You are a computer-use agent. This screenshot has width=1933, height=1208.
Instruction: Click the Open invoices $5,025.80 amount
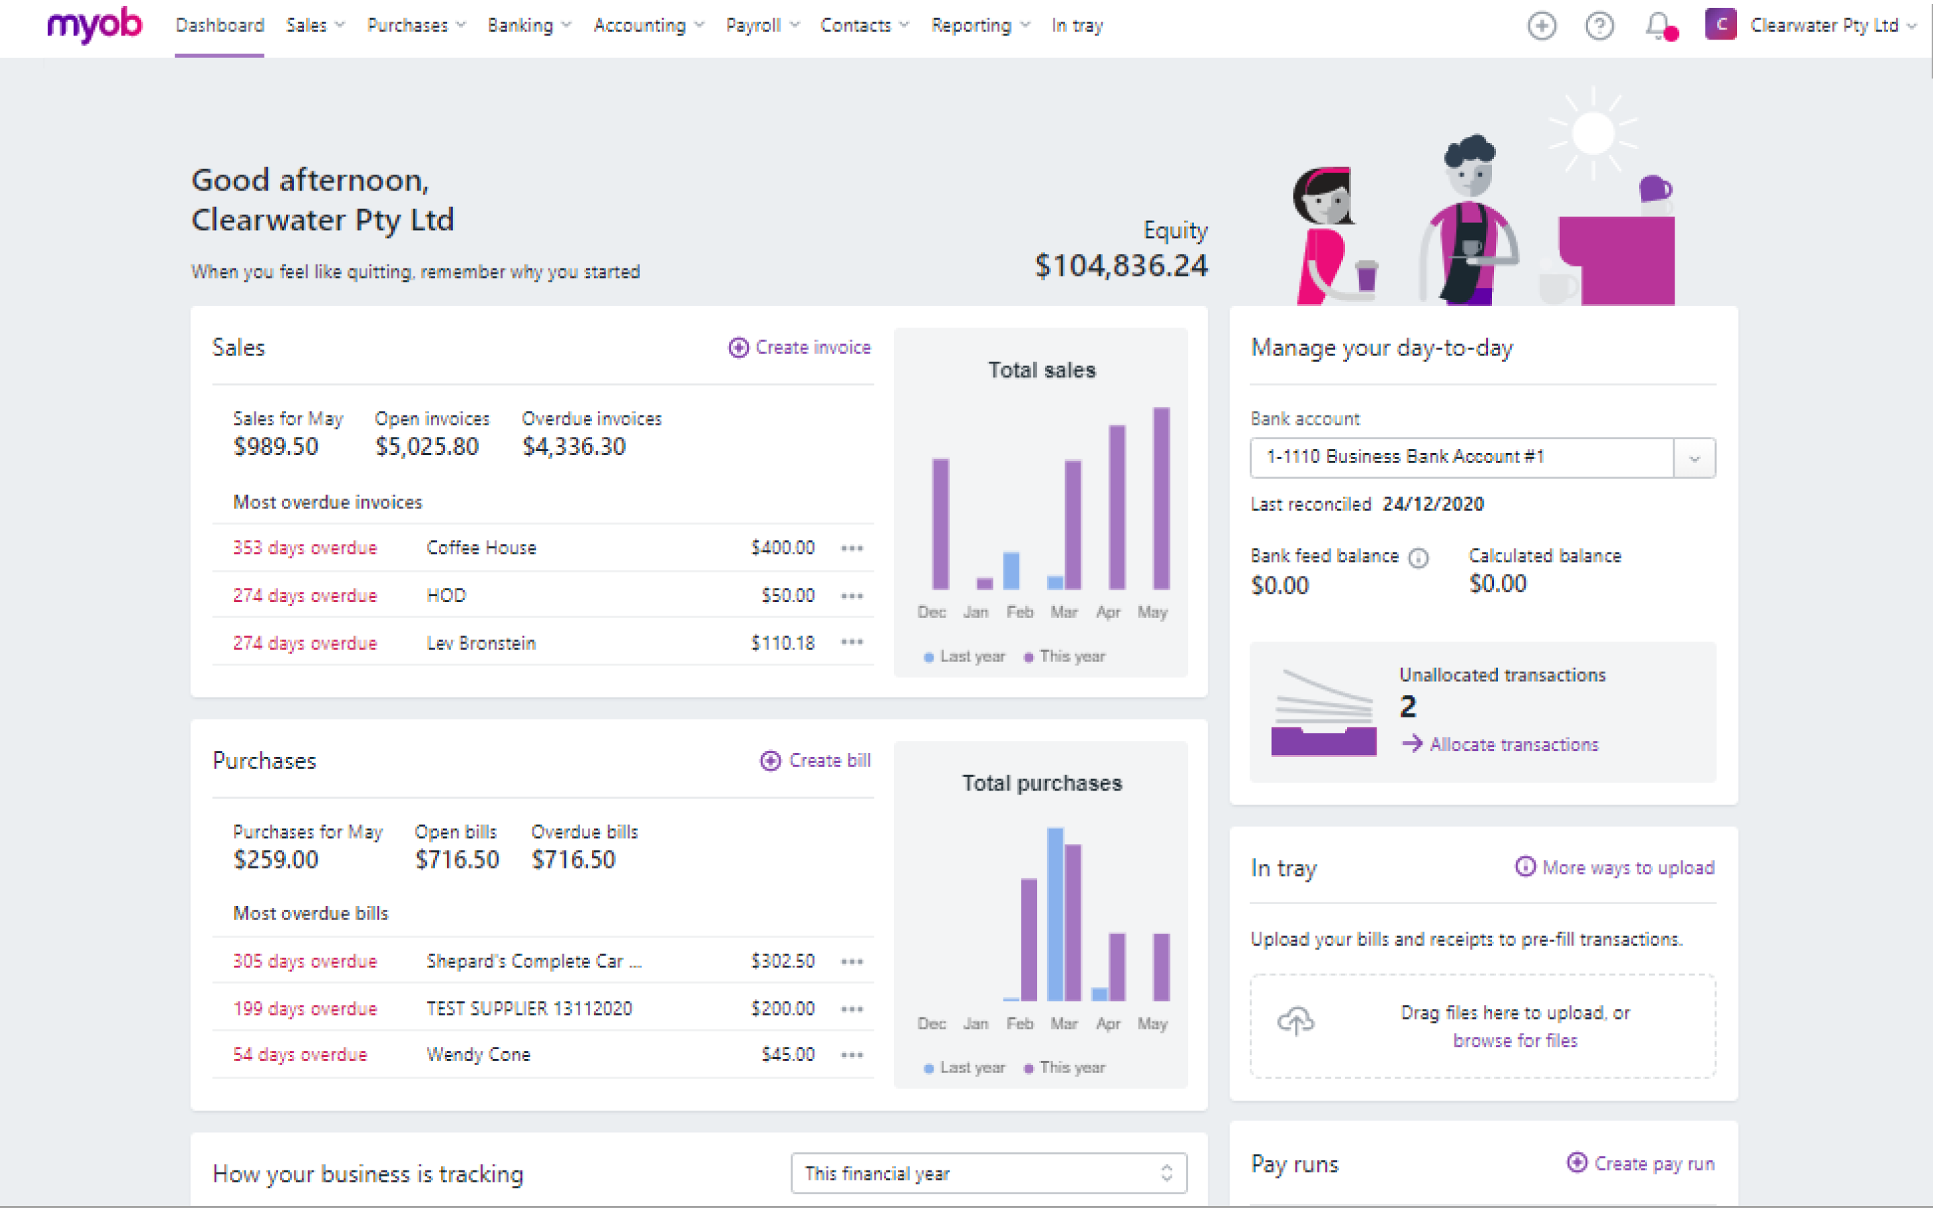(x=427, y=446)
